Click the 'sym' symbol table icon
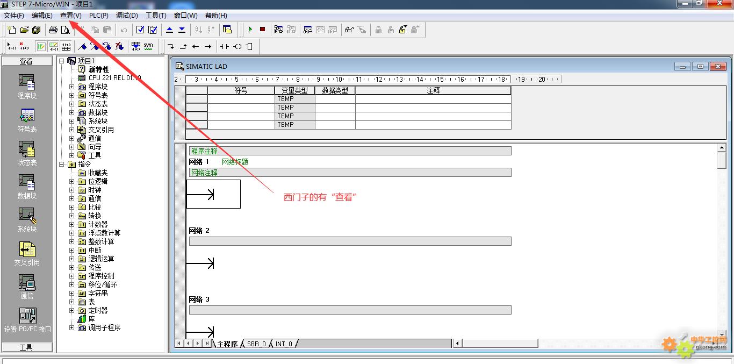 pos(148,46)
